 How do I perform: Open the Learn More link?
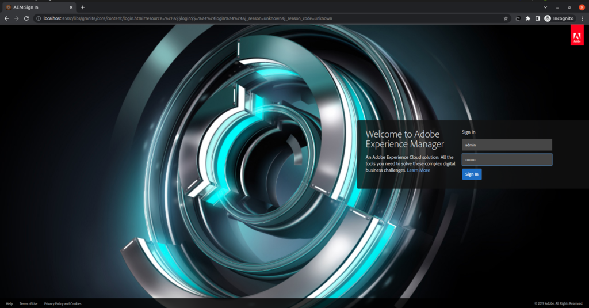pos(419,170)
